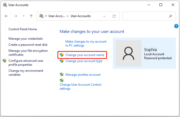Click the Sophia account avatar picture
The image size is (180, 117).
tap(128, 53)
